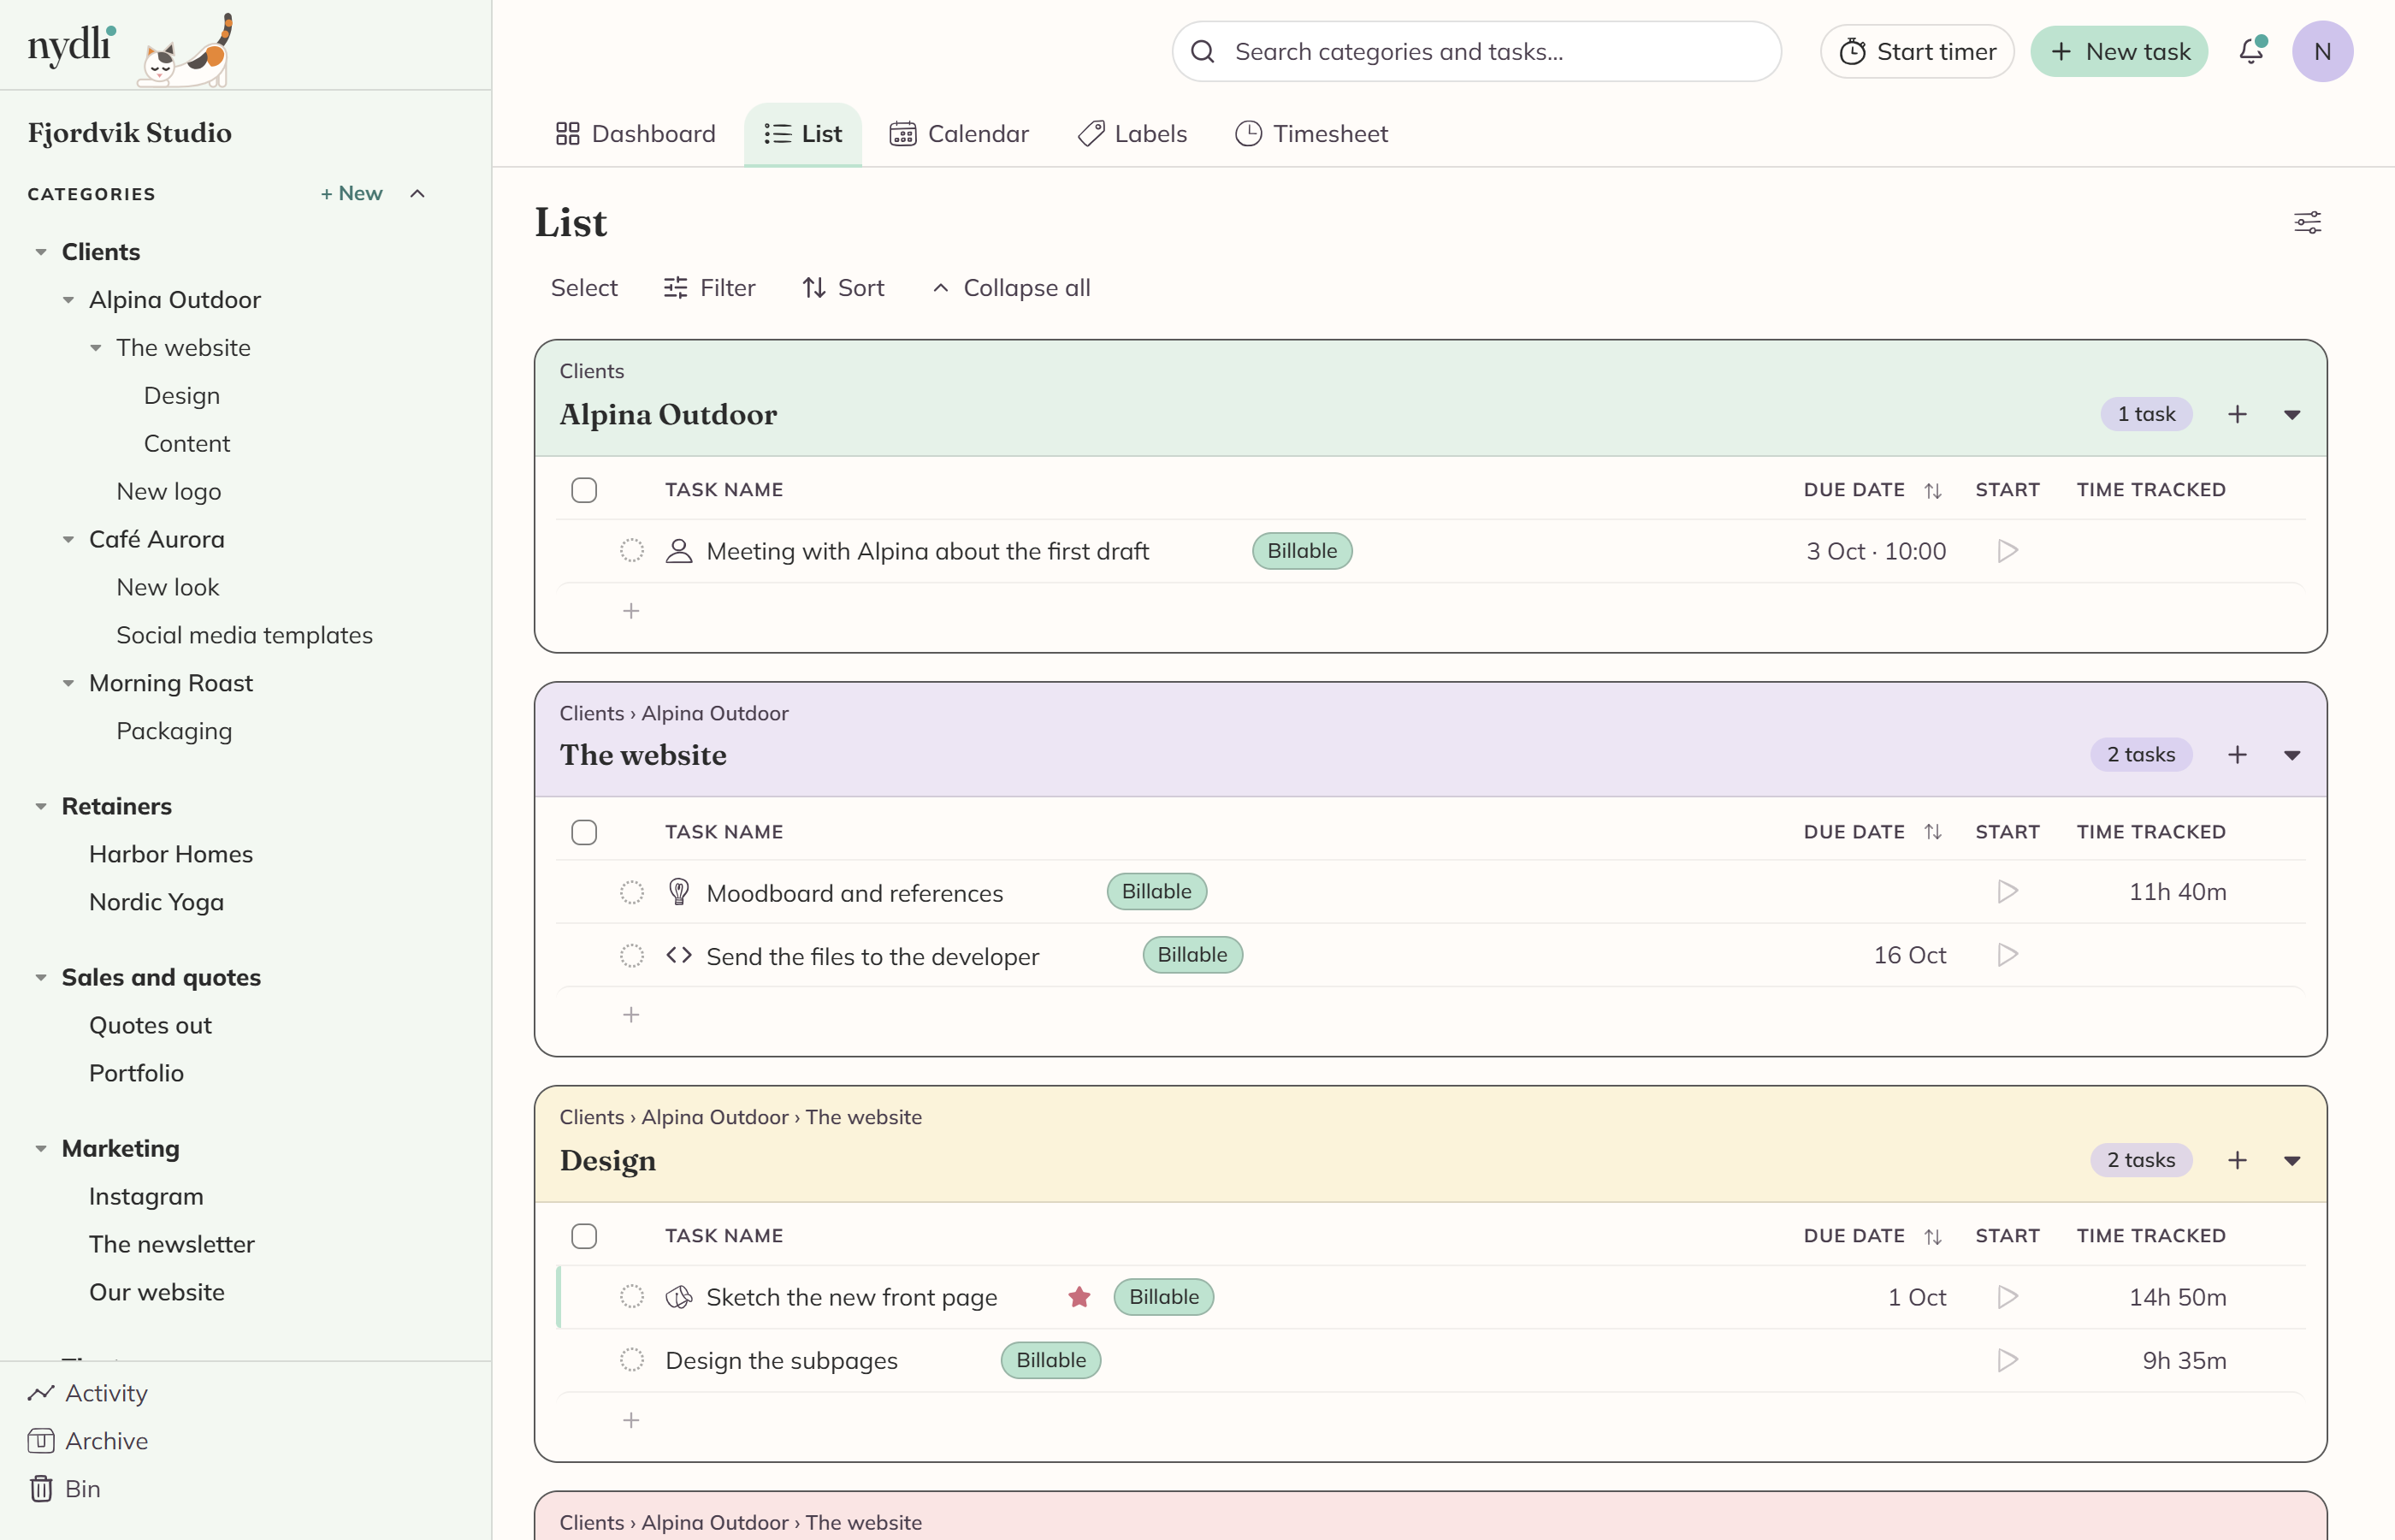This screenshot has width=2395, height=1540.
Task: Sort Design table by due date
Action: point(1932,1236)
